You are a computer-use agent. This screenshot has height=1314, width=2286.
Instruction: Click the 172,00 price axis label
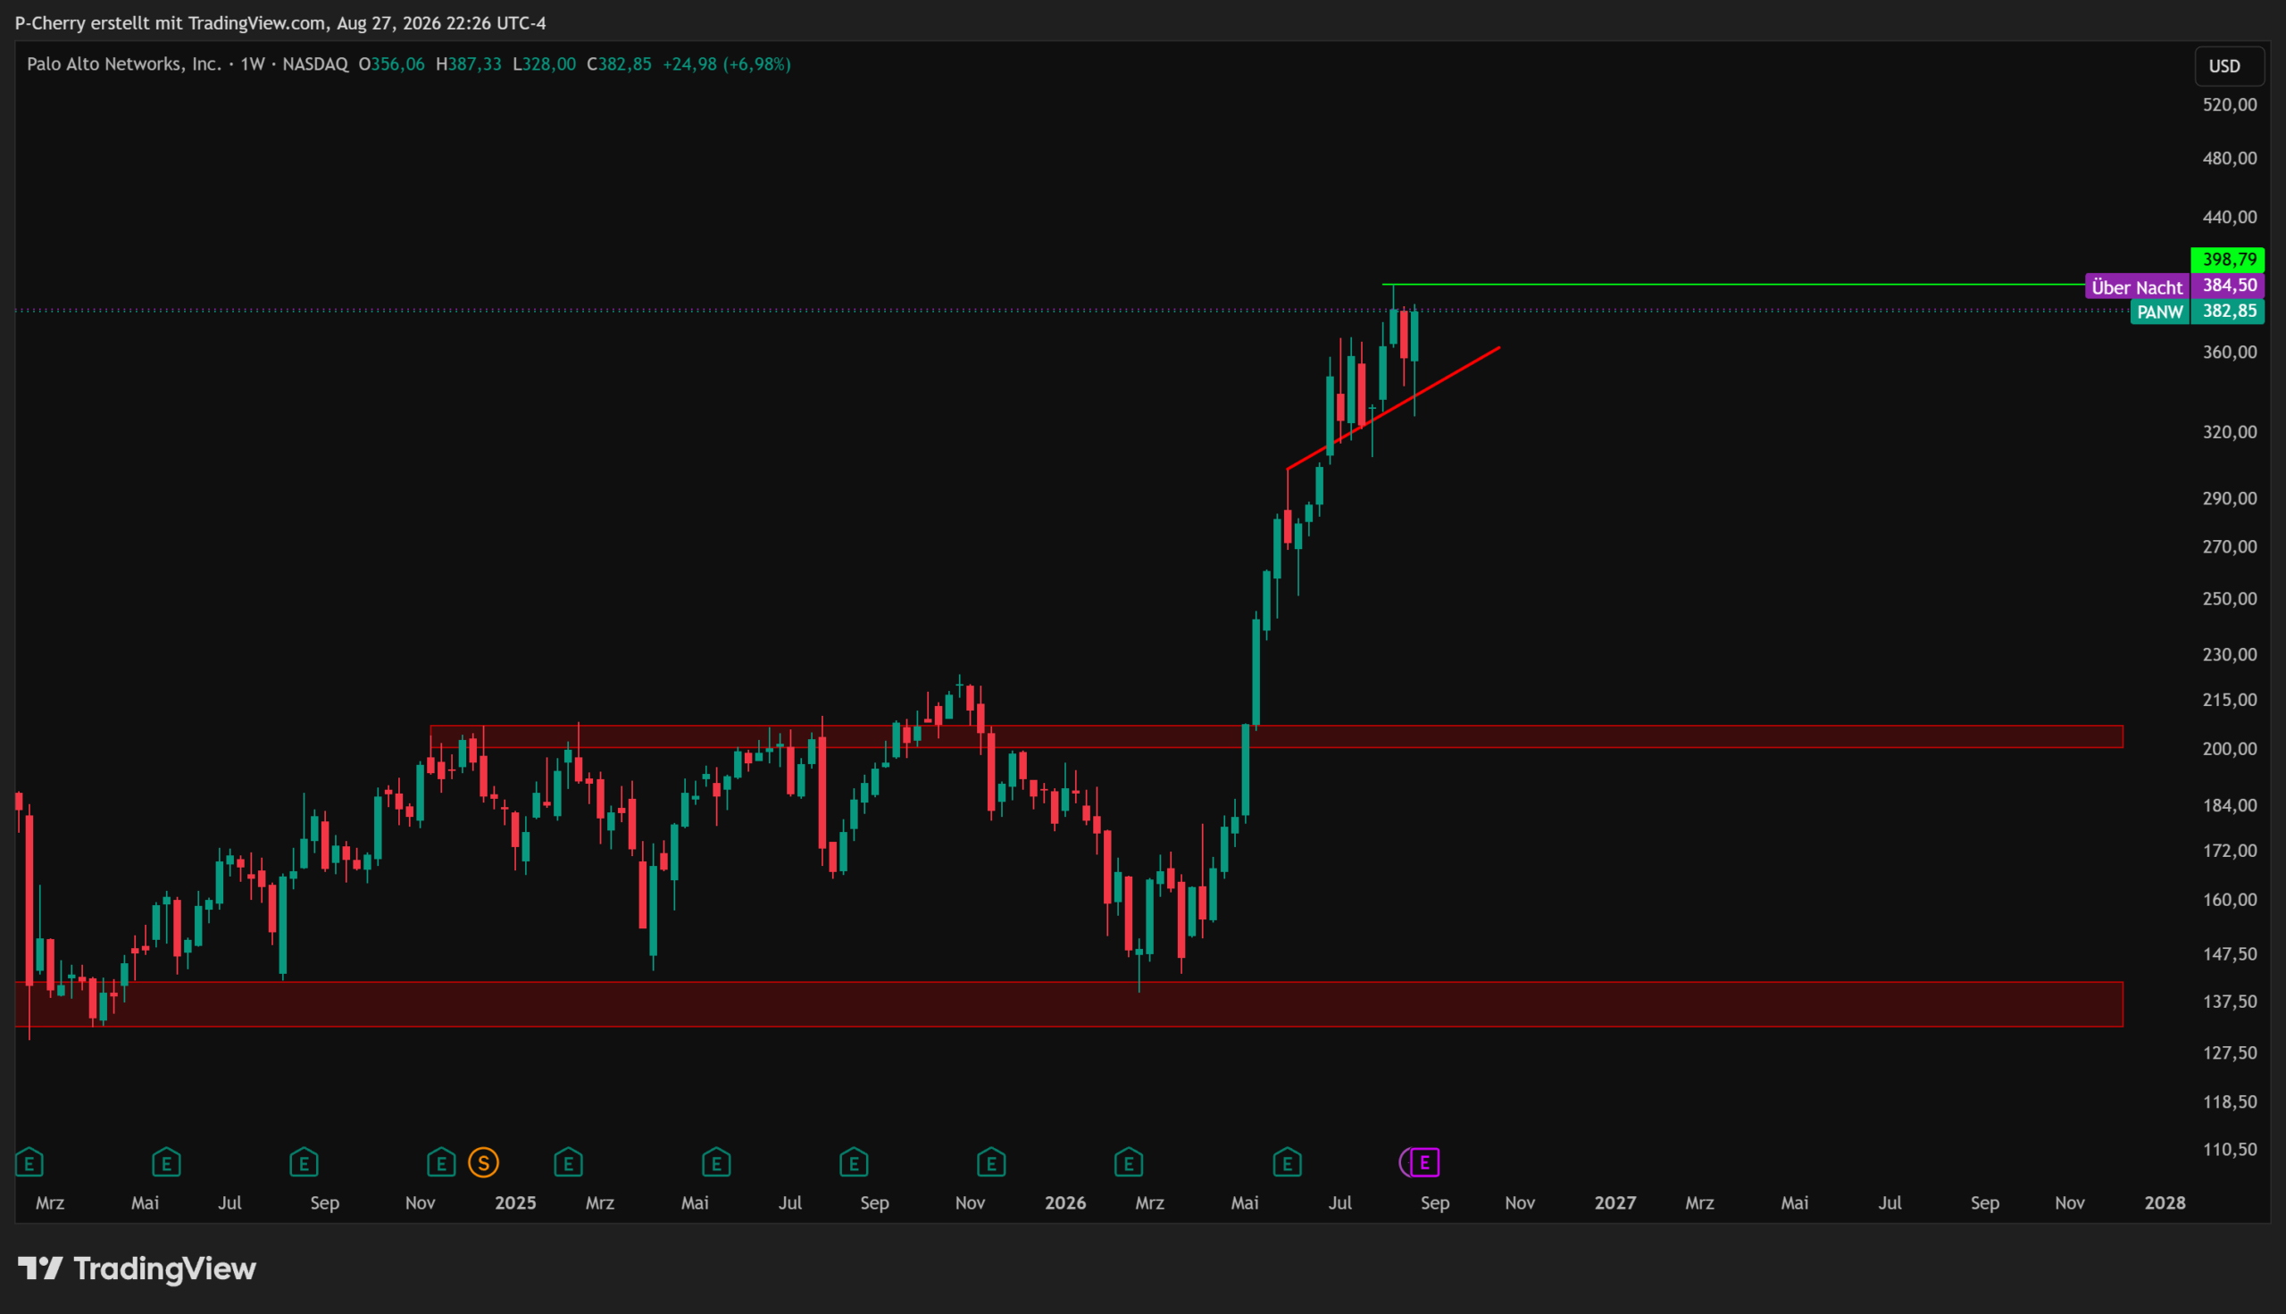coord(2229,851)
